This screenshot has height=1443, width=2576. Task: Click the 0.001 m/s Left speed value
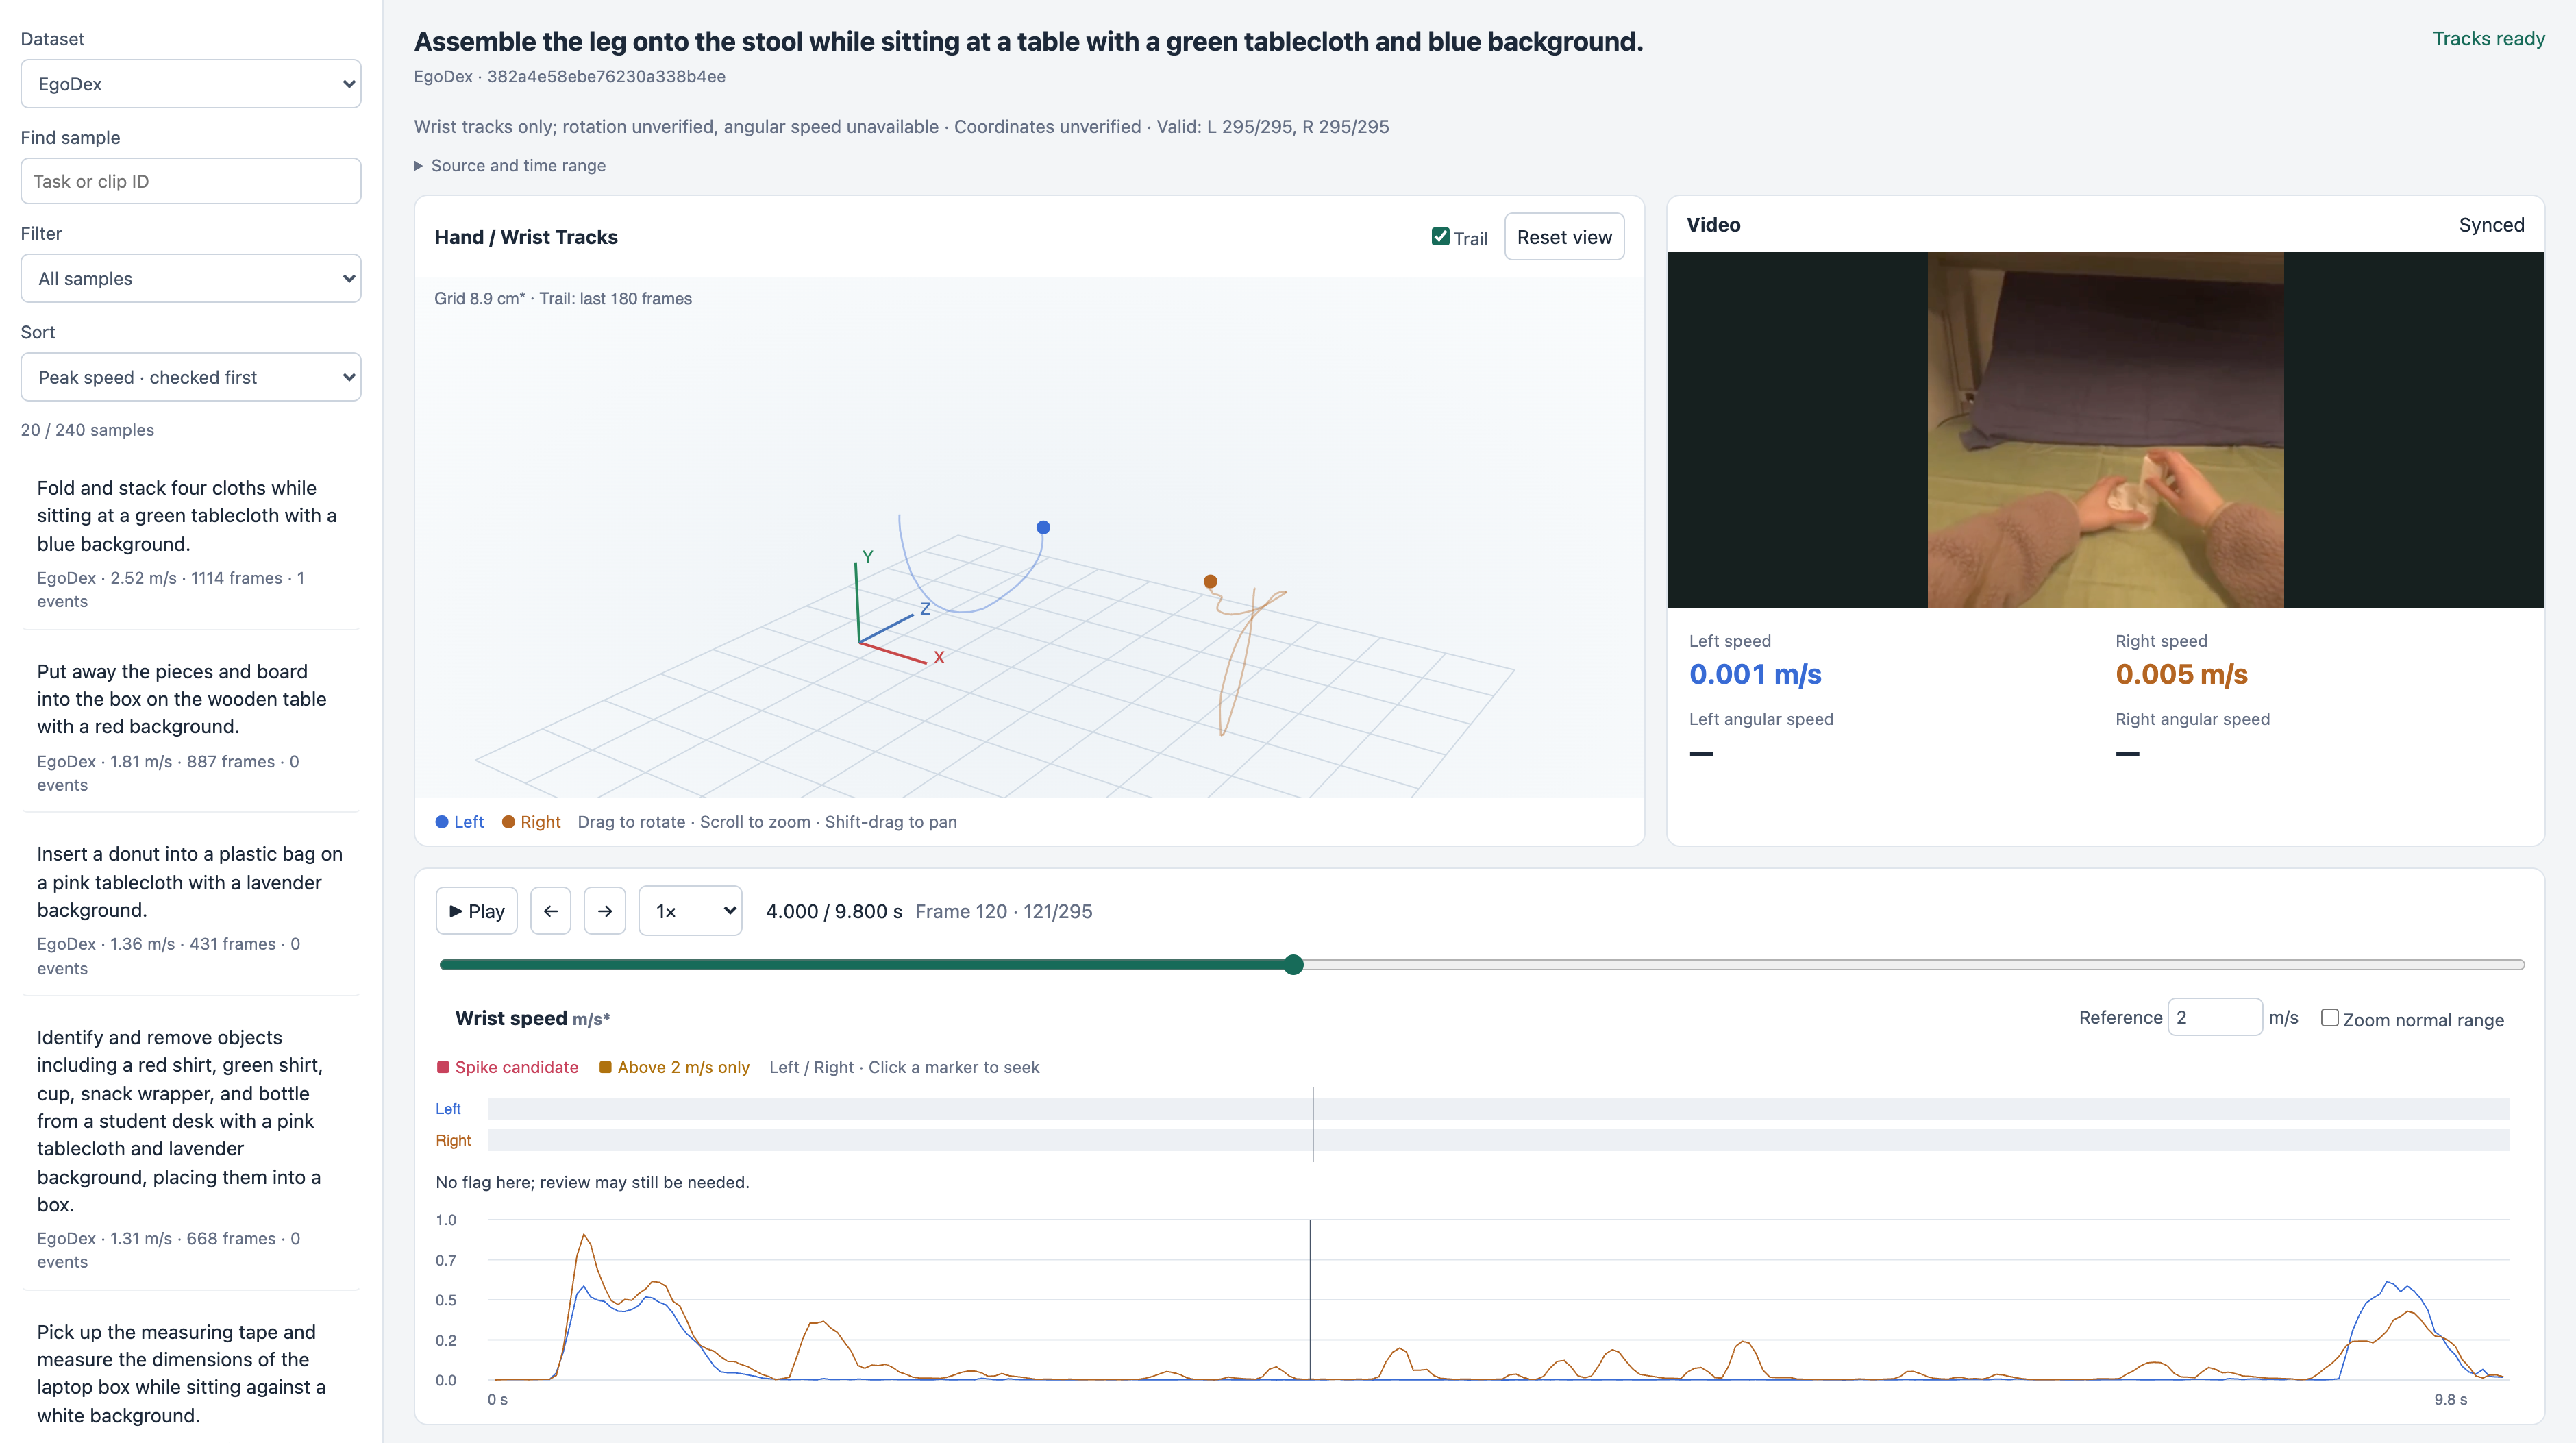[1755, 674]
